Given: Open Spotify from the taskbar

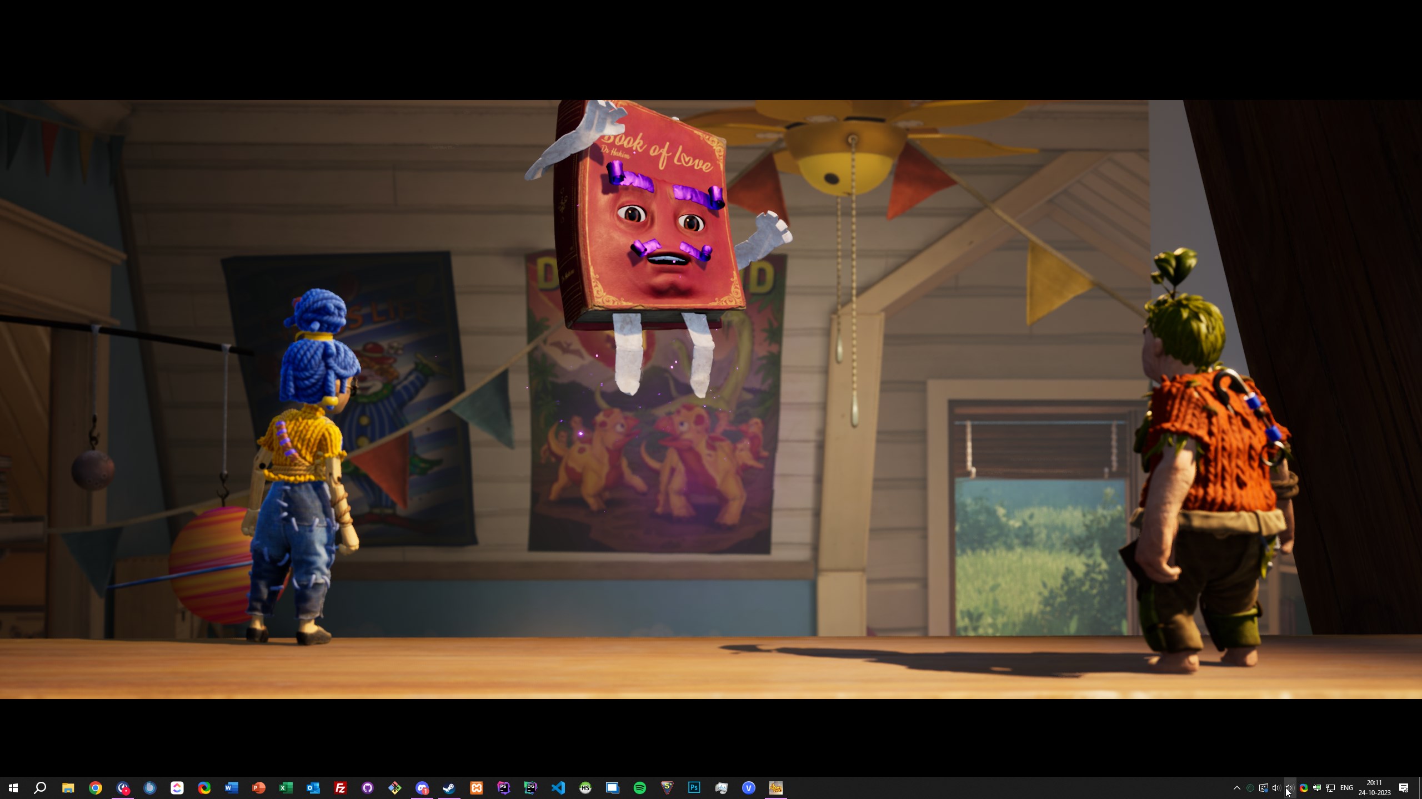Looking at the screenshot, I should click(640, 788).
